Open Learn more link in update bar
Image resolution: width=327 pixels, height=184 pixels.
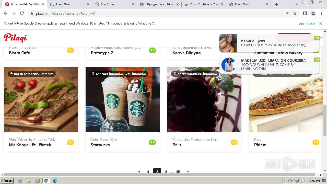pos(307,24)
